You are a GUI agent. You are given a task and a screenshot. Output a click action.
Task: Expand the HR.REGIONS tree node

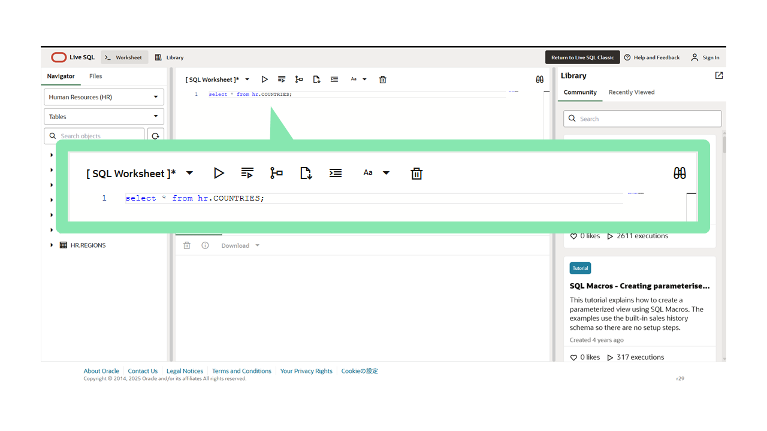52,245
